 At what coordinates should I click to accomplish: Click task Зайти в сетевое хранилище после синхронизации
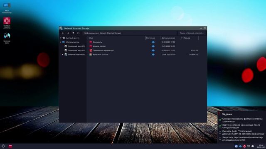click(241, 126)
